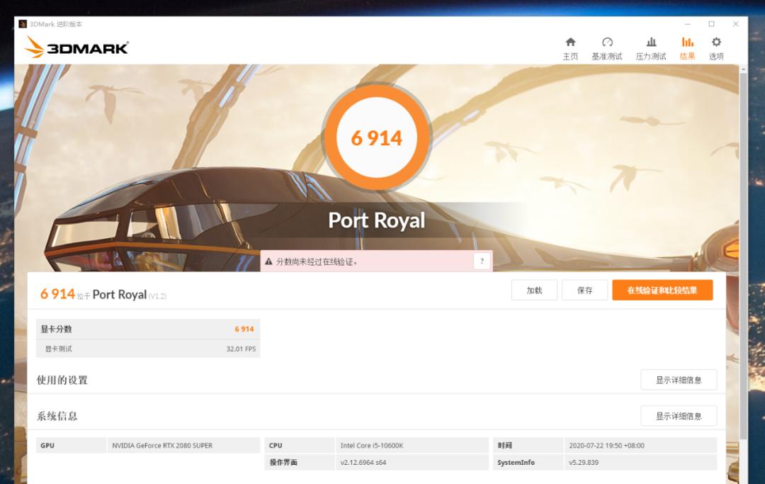The height and width of the screenshot is (484, 765).
Task: Close the 3DMark window
Action: [x=736, y=24]
